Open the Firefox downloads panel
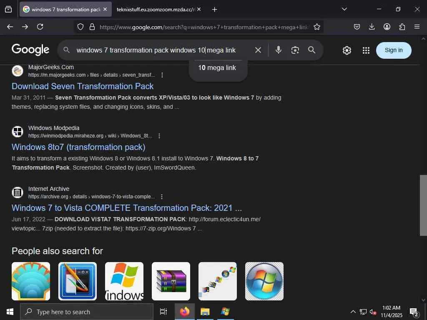Viewport: 427px width, 320px height. coord(372,27)
